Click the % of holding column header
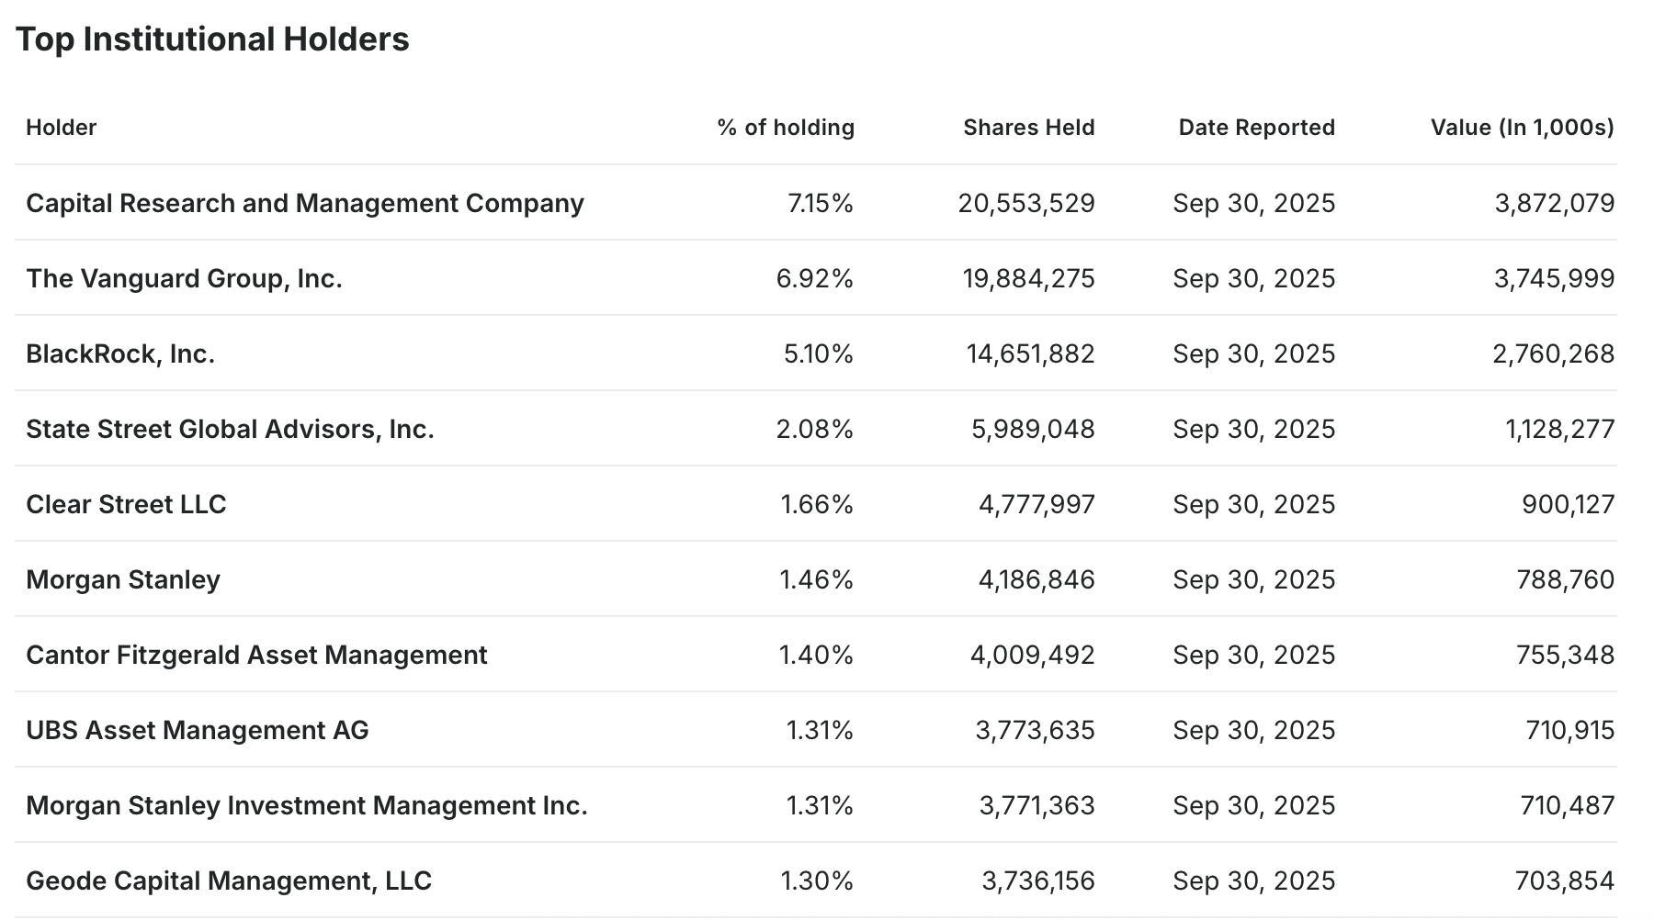 pos(786,127)
